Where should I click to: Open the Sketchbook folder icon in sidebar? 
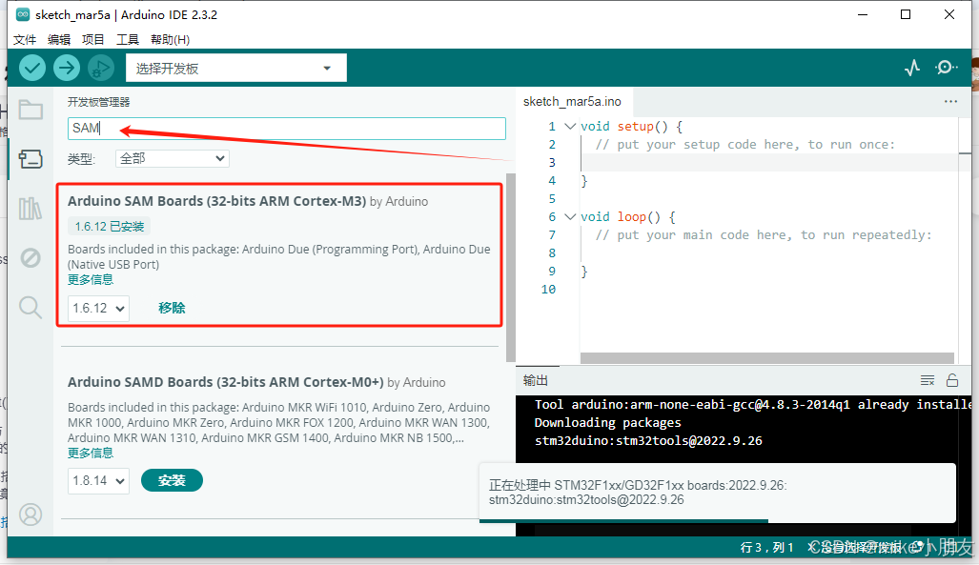(x=31, y=110)
